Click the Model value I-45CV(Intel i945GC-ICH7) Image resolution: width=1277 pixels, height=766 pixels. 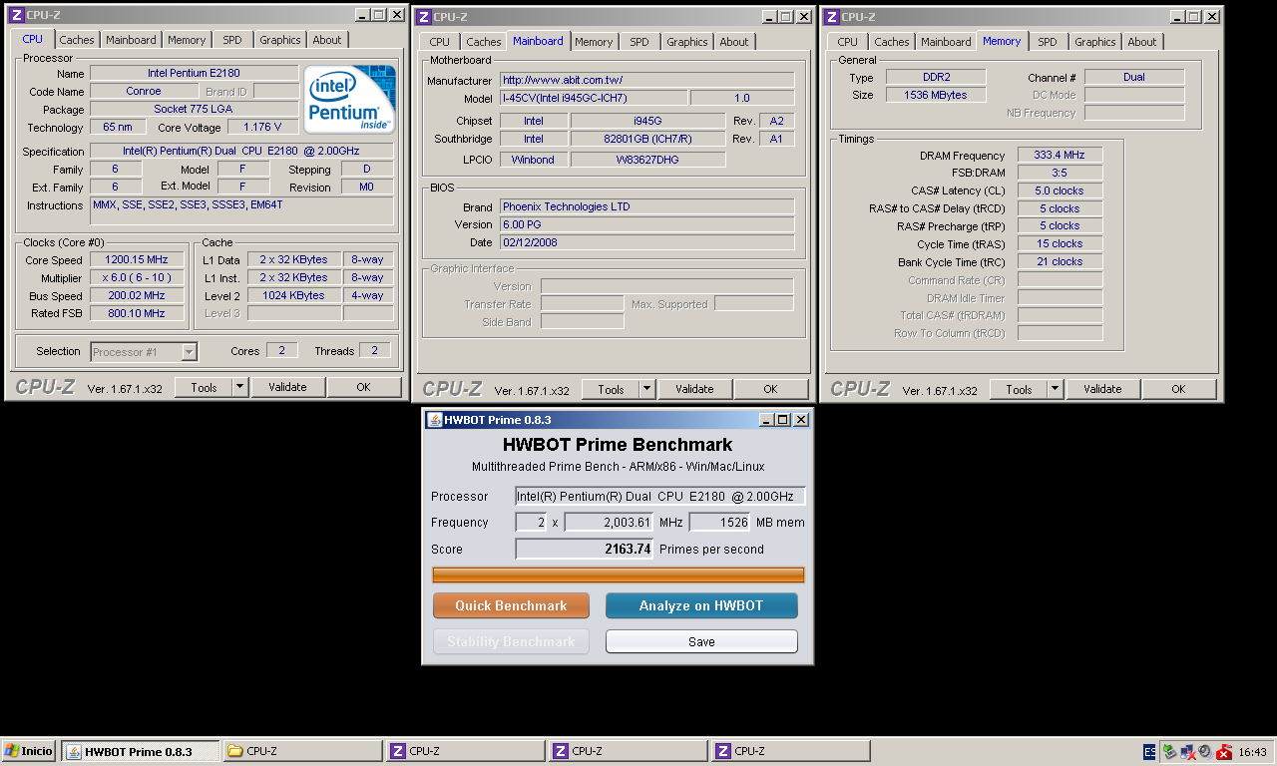point(594,98)
